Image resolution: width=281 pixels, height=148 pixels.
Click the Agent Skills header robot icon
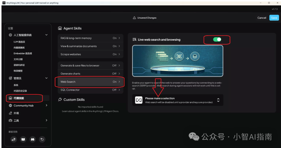(60, 28)
